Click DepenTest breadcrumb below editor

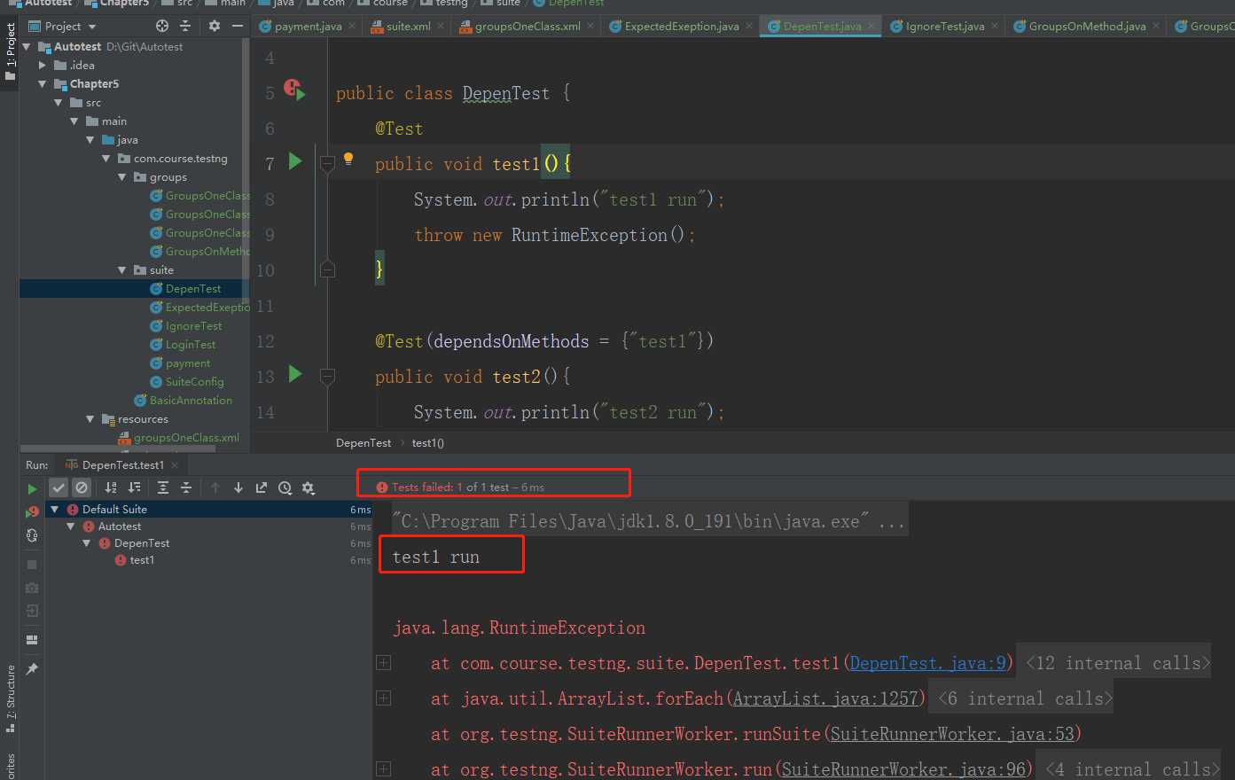[363, 442]
